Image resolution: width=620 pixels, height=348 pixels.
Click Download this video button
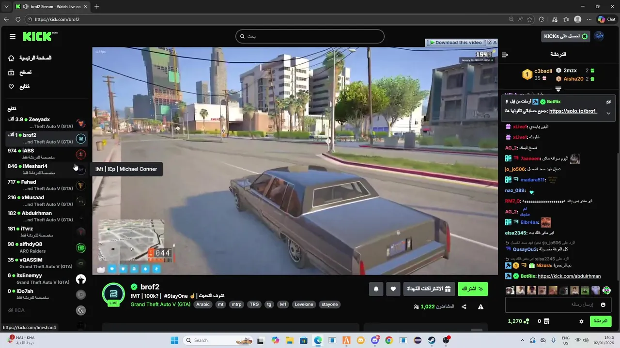(456, 43)
